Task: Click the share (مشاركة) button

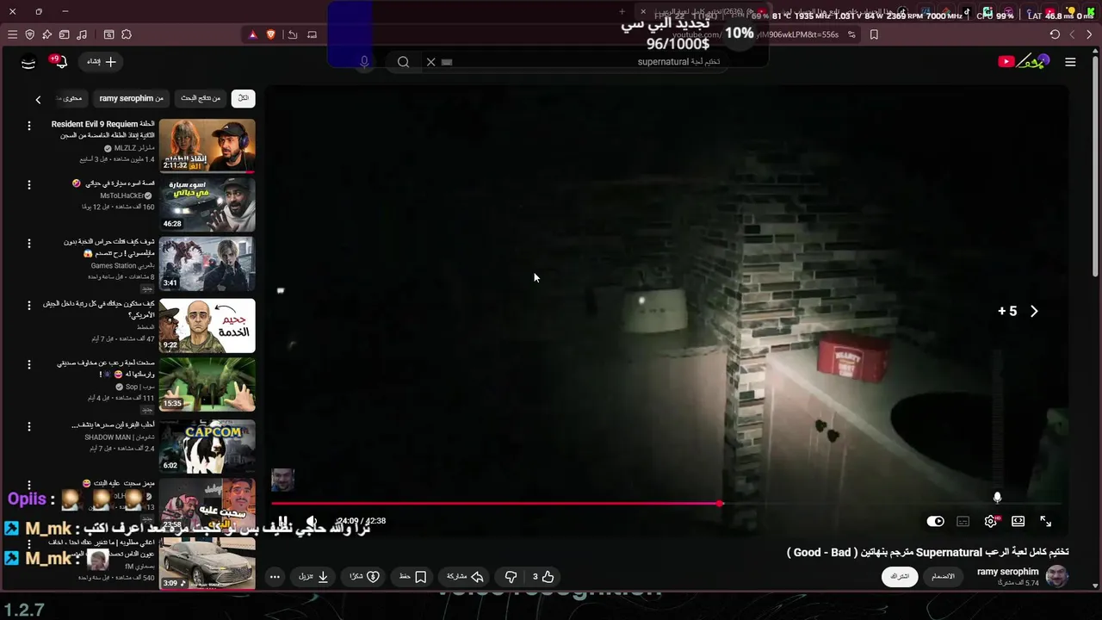Action: 466,577
